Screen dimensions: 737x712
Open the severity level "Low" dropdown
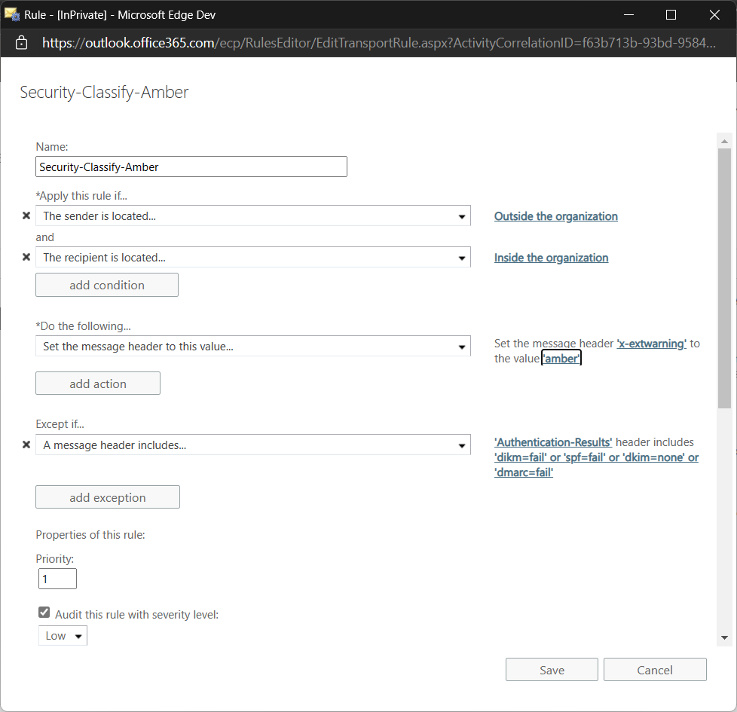(63, 635)
